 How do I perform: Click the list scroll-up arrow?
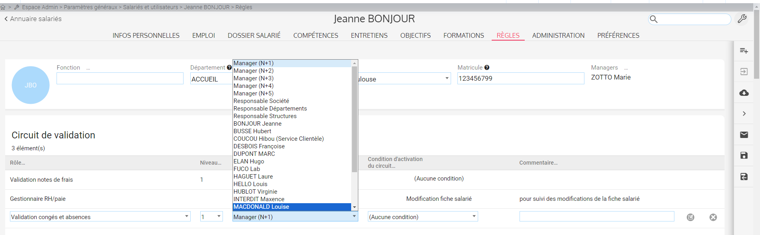point(354,63)
